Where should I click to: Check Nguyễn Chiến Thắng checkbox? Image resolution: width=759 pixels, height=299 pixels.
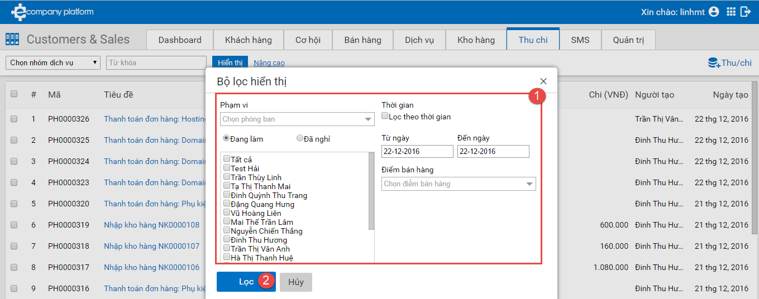tap(227, 230)
